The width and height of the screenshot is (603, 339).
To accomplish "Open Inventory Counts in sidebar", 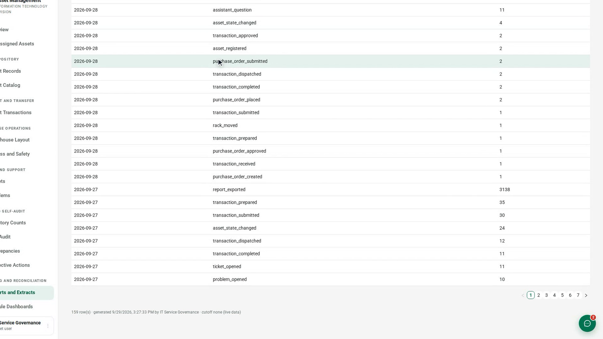I will point(13,223).
